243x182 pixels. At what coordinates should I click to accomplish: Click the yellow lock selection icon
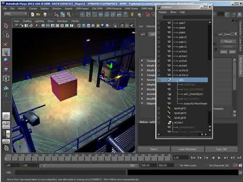[132, 14]
